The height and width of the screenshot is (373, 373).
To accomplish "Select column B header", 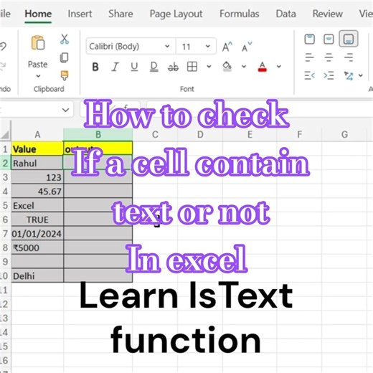I will [x=98, y=135].
